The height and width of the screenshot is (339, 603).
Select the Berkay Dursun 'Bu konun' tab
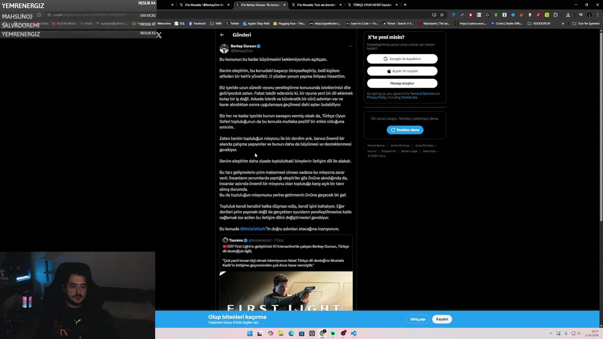click(260, 5)
